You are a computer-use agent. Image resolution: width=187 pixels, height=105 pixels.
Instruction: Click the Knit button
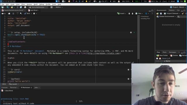pyautogui.click(x=27, y=13)
